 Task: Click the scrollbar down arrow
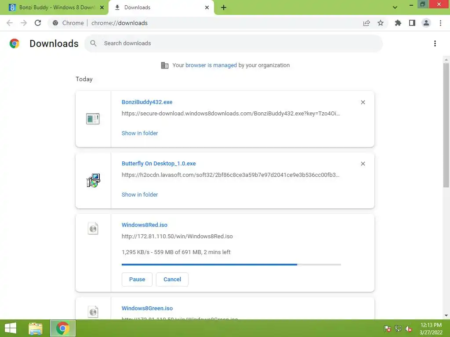pyautogui.click(x=446, y=315)
